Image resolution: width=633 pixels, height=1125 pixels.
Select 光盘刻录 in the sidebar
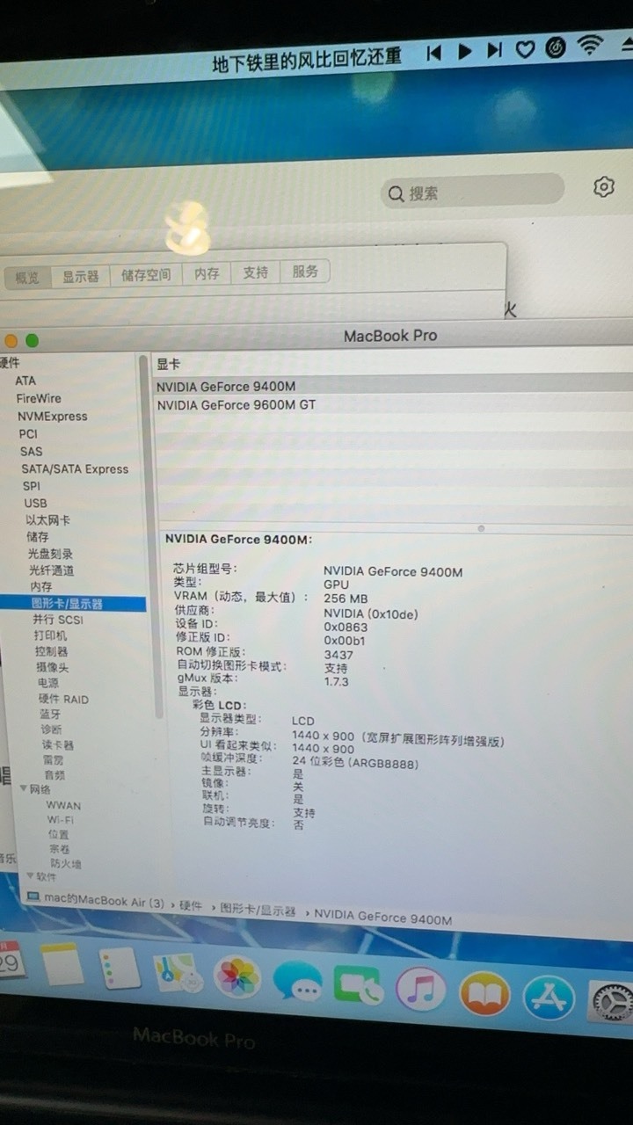click(50, 554)
